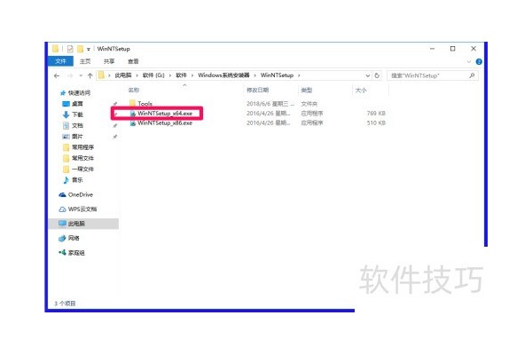The height and width of the screenshot is (355, 532).
Task: Click the WinNTSetup_x86.exe file icon
Action: 133,123
